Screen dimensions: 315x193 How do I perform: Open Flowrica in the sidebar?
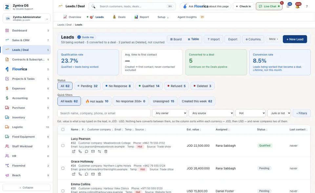[x=27, y=69]
